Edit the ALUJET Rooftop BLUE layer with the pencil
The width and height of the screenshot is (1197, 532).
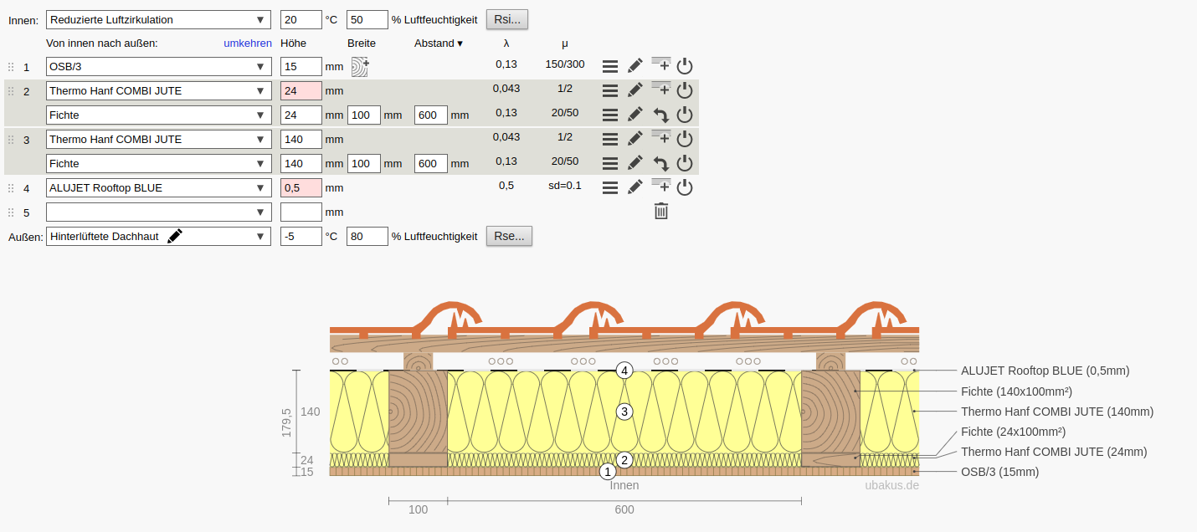click(x=635, y=187)
